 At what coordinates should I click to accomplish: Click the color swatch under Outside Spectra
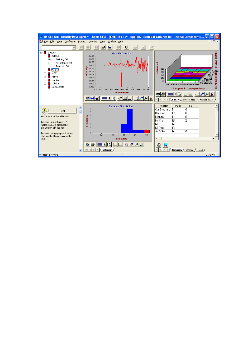tap(104, 98)
